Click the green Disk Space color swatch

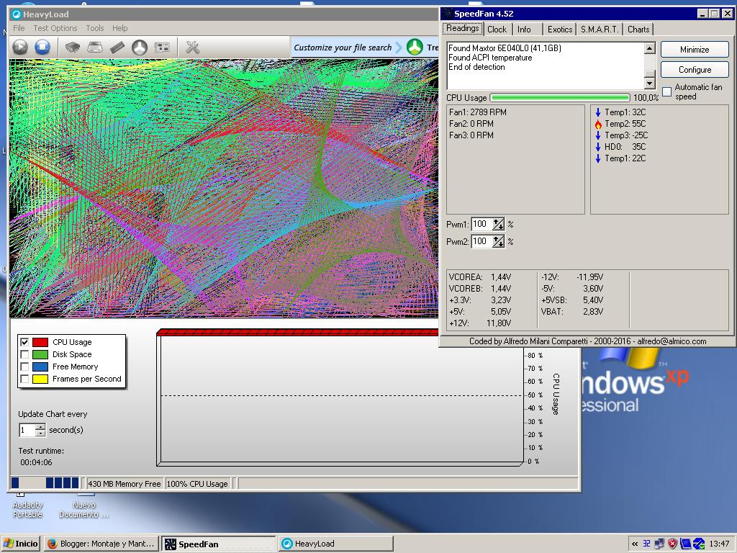tap(40, 354)
